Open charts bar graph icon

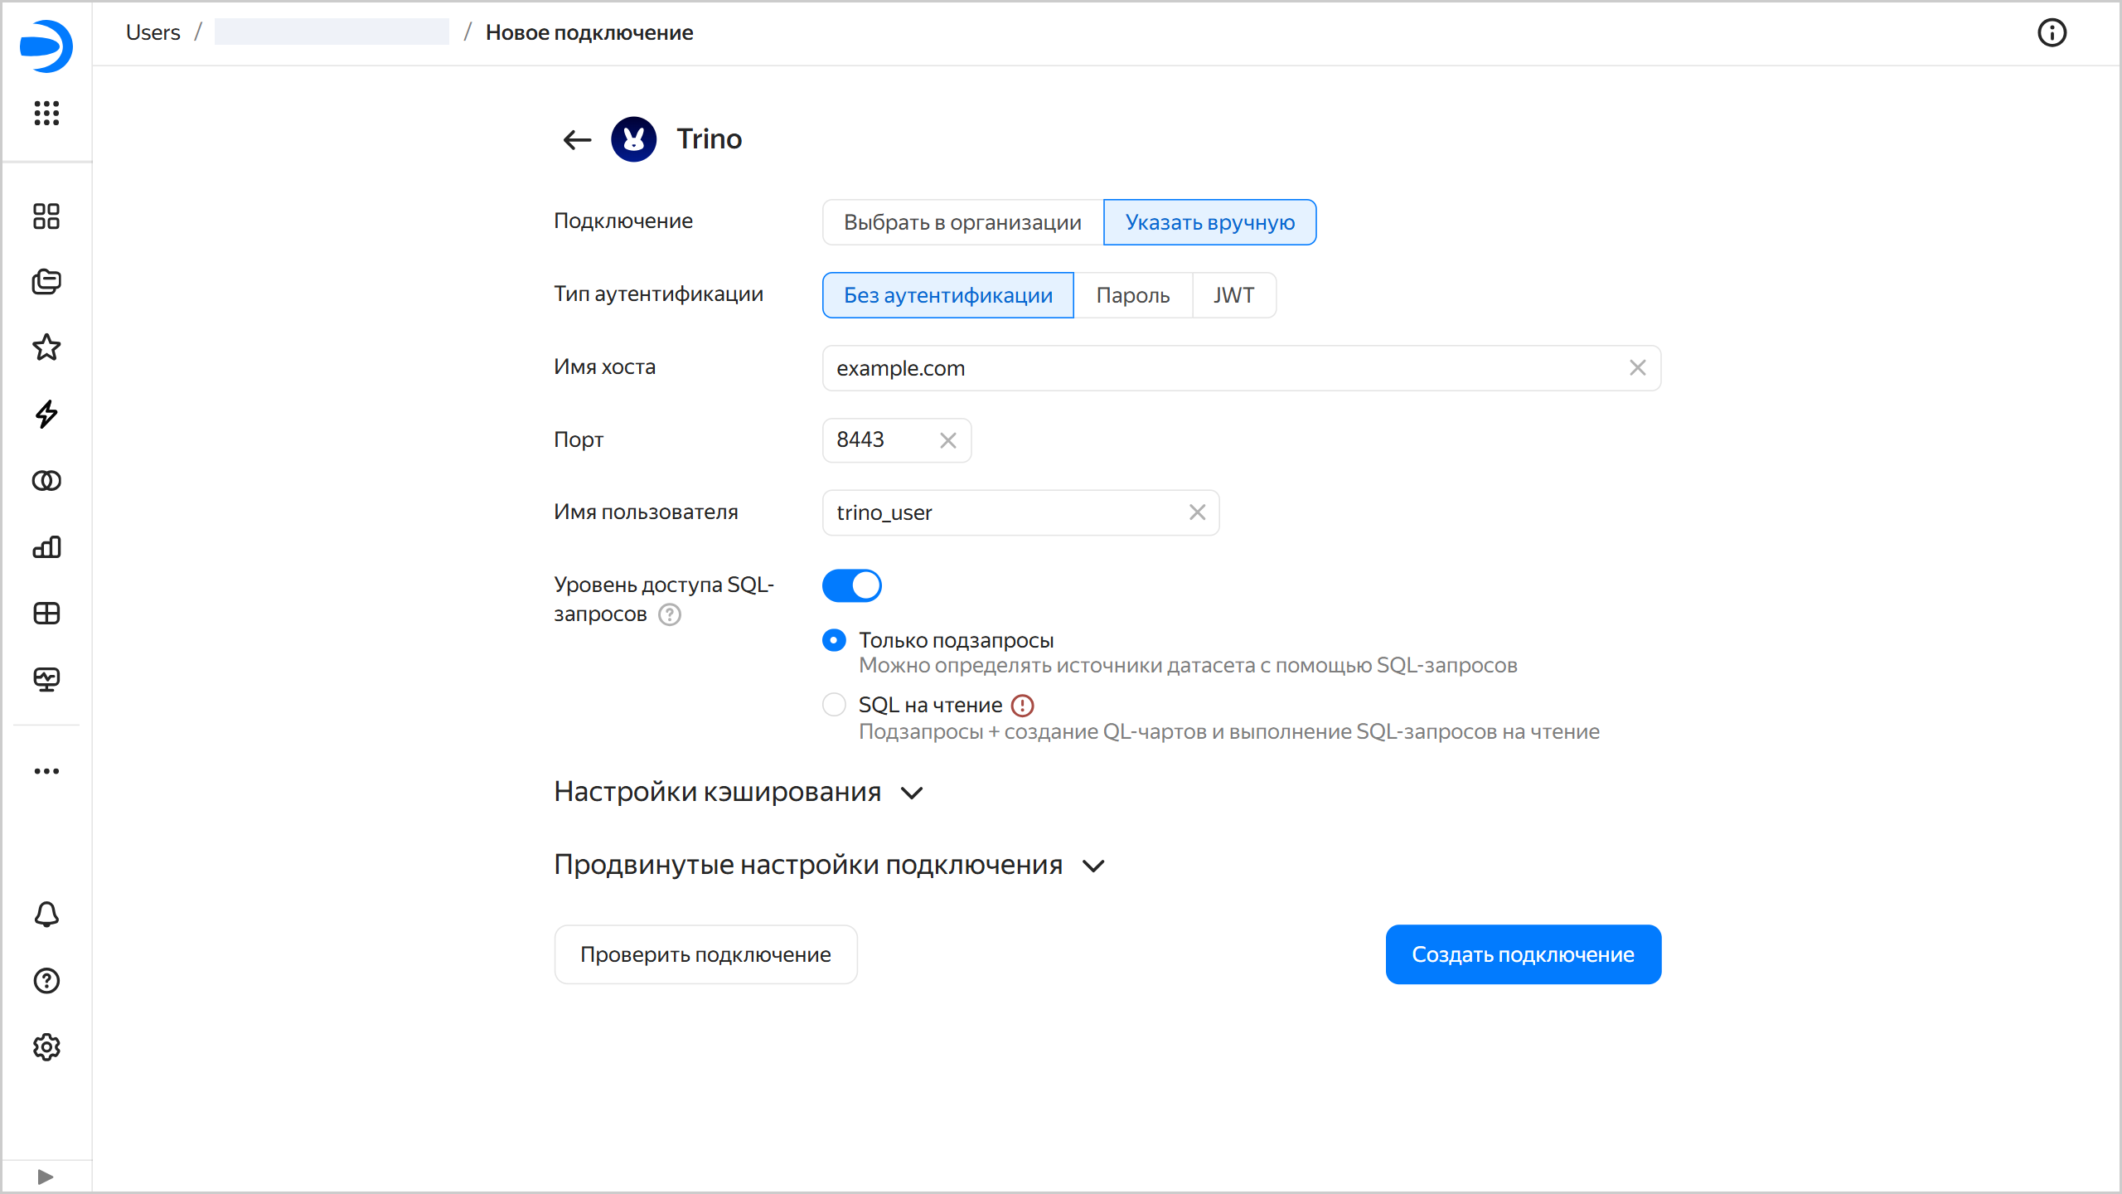pyautogui.click(x=46, y=547)
